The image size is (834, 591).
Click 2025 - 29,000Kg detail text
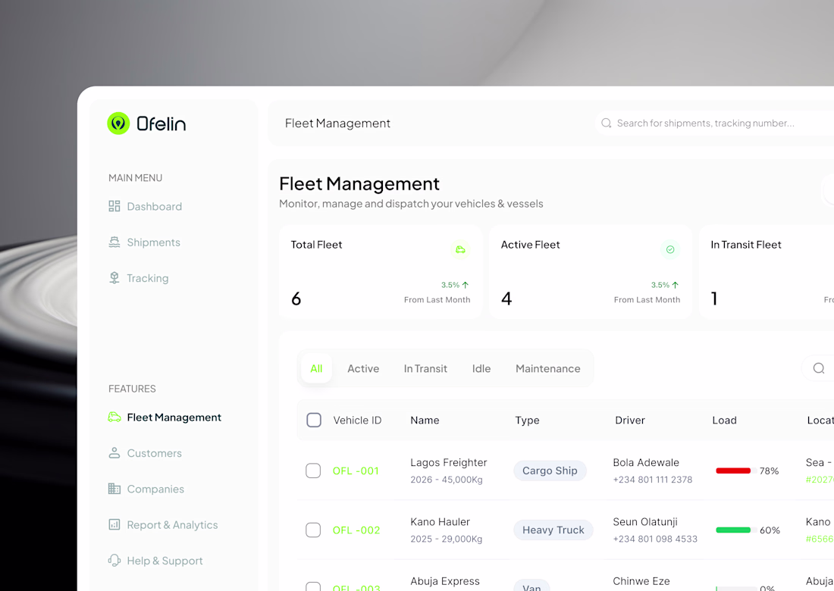click(x=447, y=539)
